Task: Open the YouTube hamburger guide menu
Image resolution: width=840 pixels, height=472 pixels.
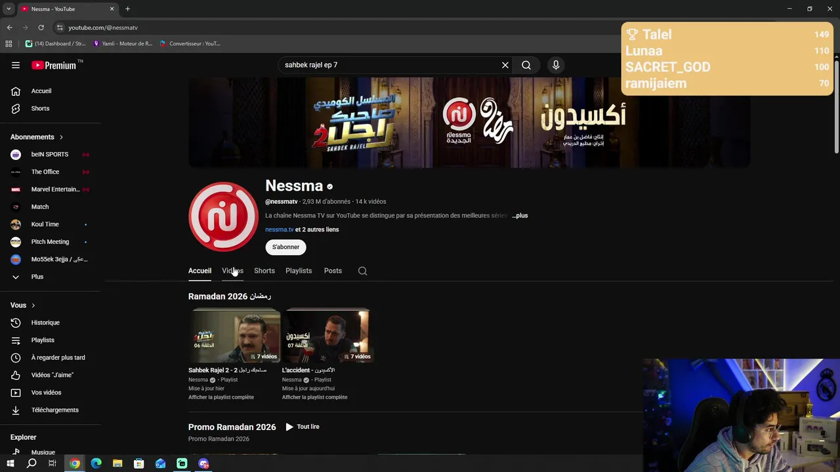Action: coord(16,65)
